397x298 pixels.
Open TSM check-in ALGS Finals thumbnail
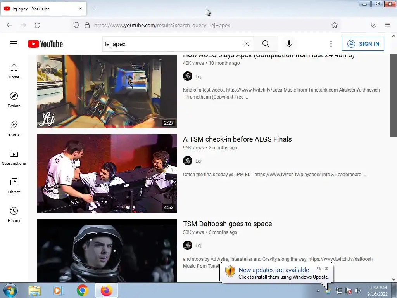click(107, 173)
